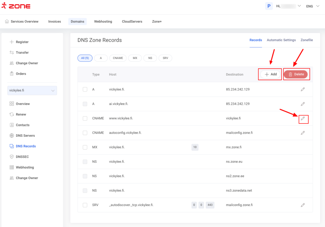Check the box for MX vickylee.fi record

click(85, 147)
